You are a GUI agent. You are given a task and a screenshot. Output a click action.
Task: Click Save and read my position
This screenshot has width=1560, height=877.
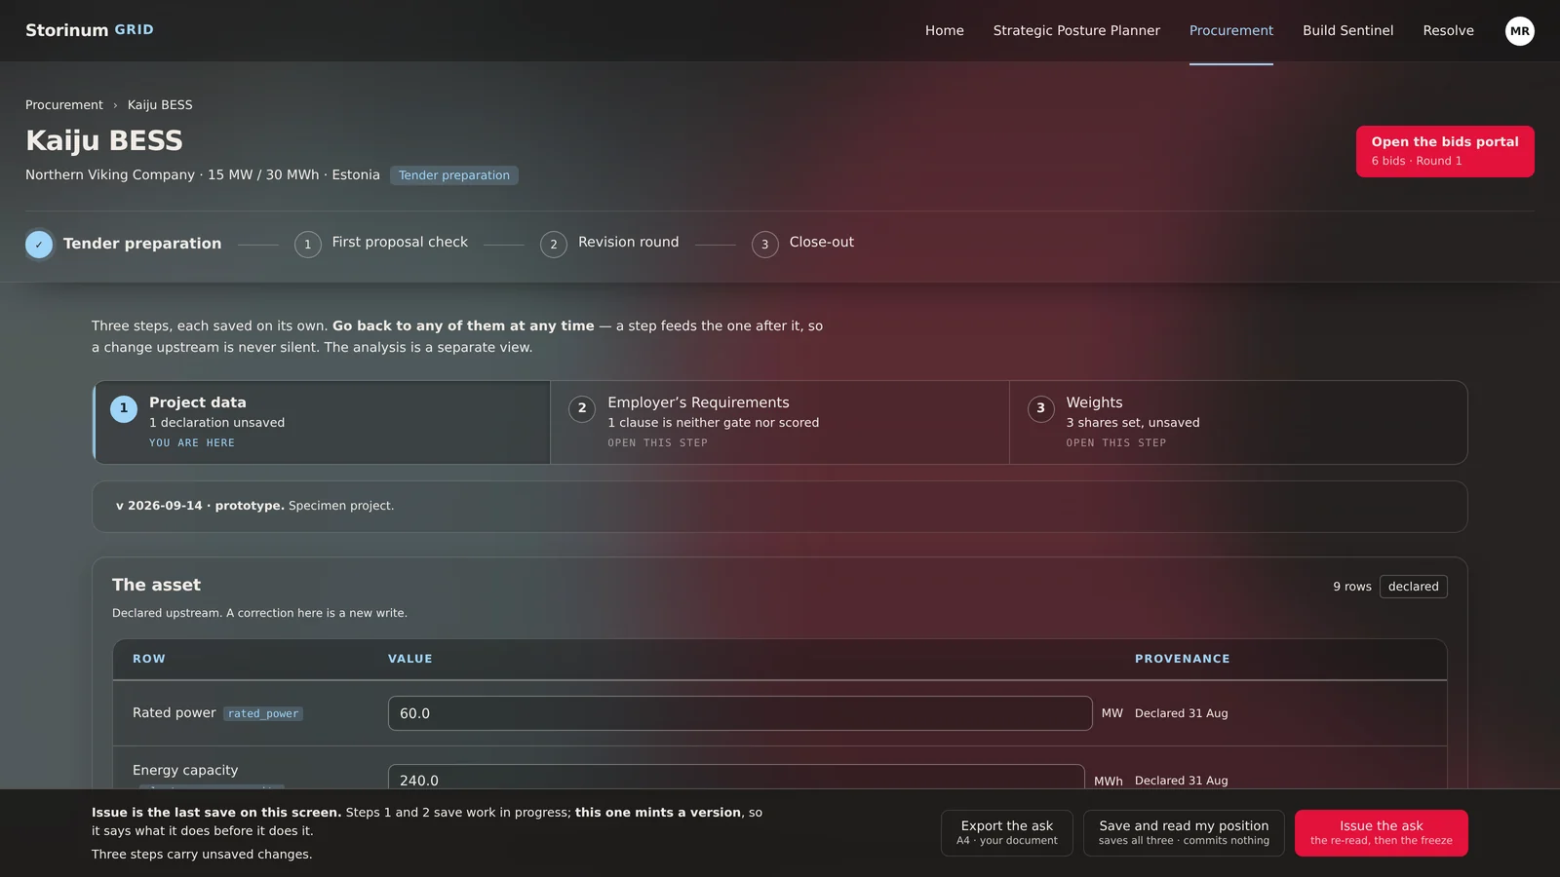(x=1184, y=833)
